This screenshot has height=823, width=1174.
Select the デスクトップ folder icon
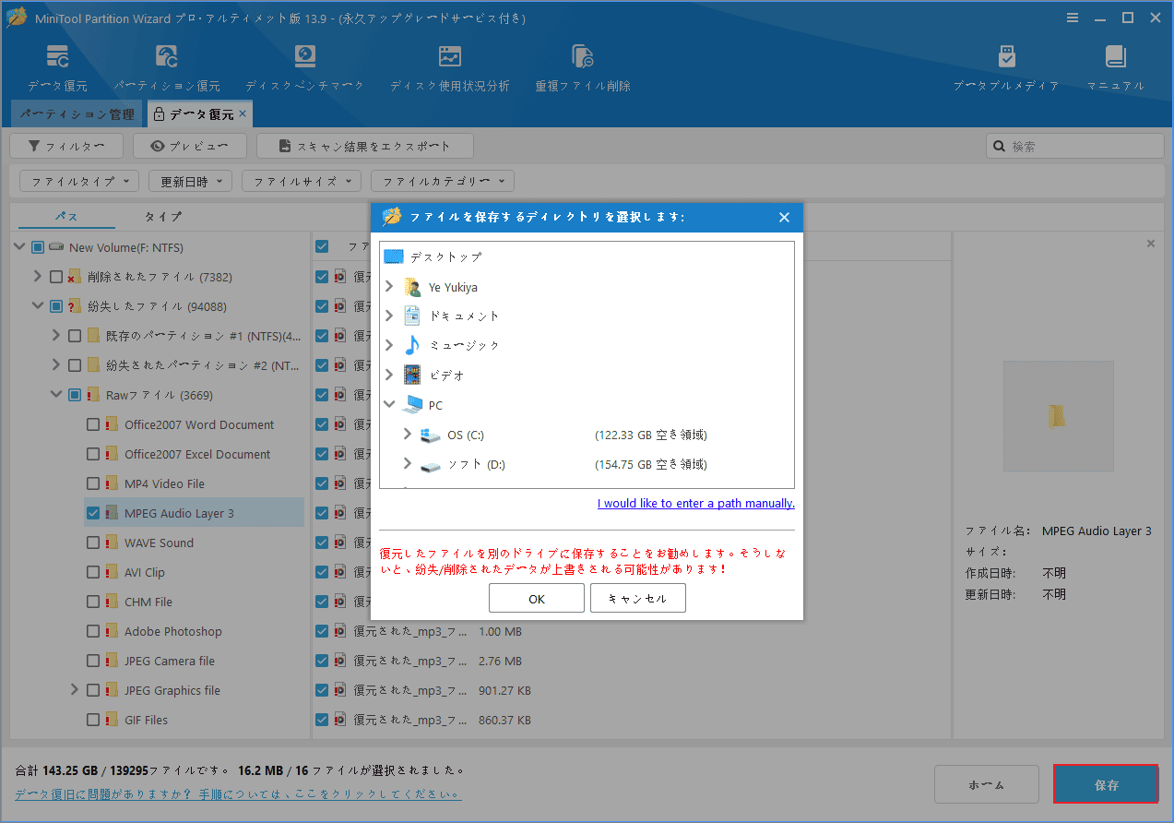(394, 256)
